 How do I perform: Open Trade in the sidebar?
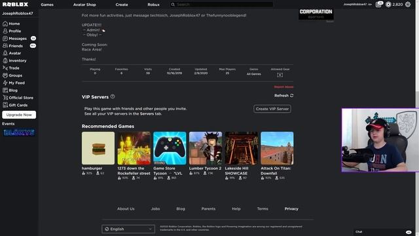pos(11,68)
